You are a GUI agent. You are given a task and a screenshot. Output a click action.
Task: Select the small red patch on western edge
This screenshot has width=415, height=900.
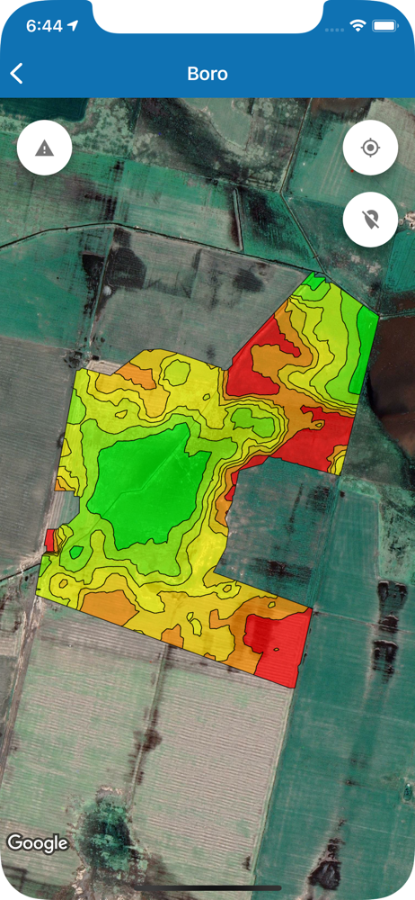coord(50,541)
